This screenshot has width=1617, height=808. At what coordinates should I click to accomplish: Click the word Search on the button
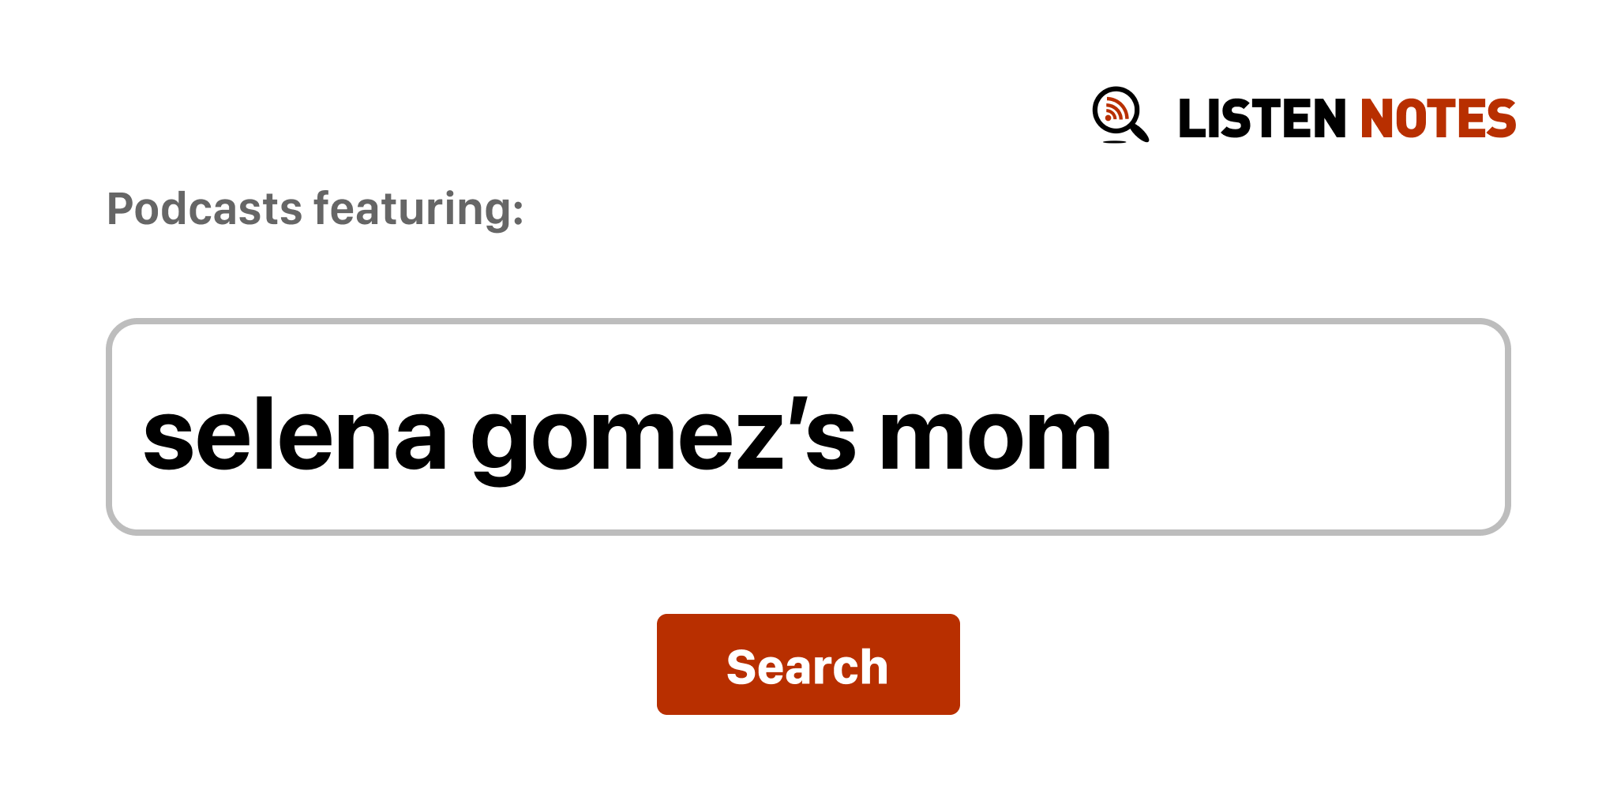807,667
